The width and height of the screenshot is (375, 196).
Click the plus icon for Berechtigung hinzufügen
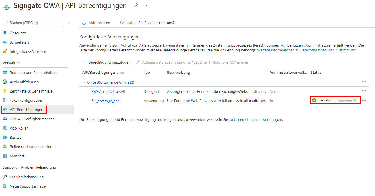pyautogui.click(x=84, y=62)
